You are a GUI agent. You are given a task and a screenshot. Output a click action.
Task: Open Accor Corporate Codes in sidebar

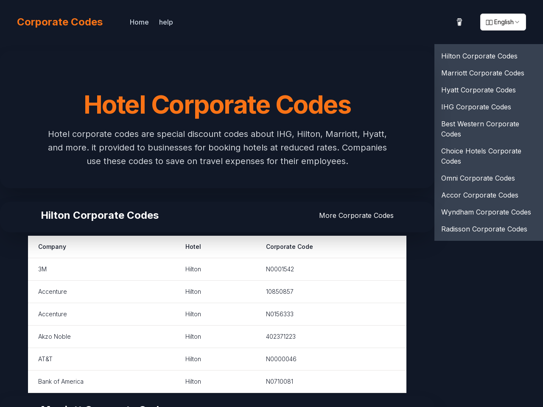point(480,194)
